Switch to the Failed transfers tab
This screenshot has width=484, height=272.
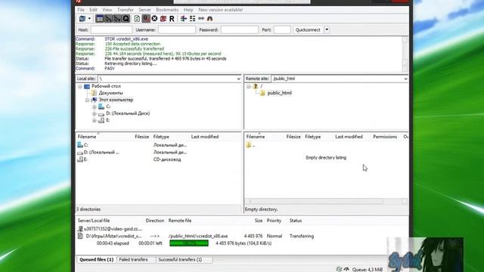click(133, 260)
